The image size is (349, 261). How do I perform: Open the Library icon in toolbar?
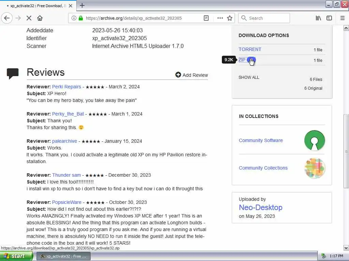pyautogui.click(x=318, y=18)
